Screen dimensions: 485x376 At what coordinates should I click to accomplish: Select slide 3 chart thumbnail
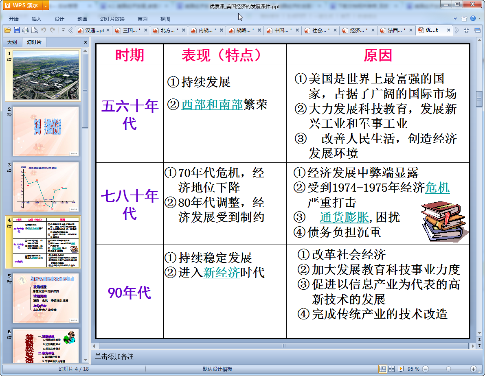coord(46,187)
